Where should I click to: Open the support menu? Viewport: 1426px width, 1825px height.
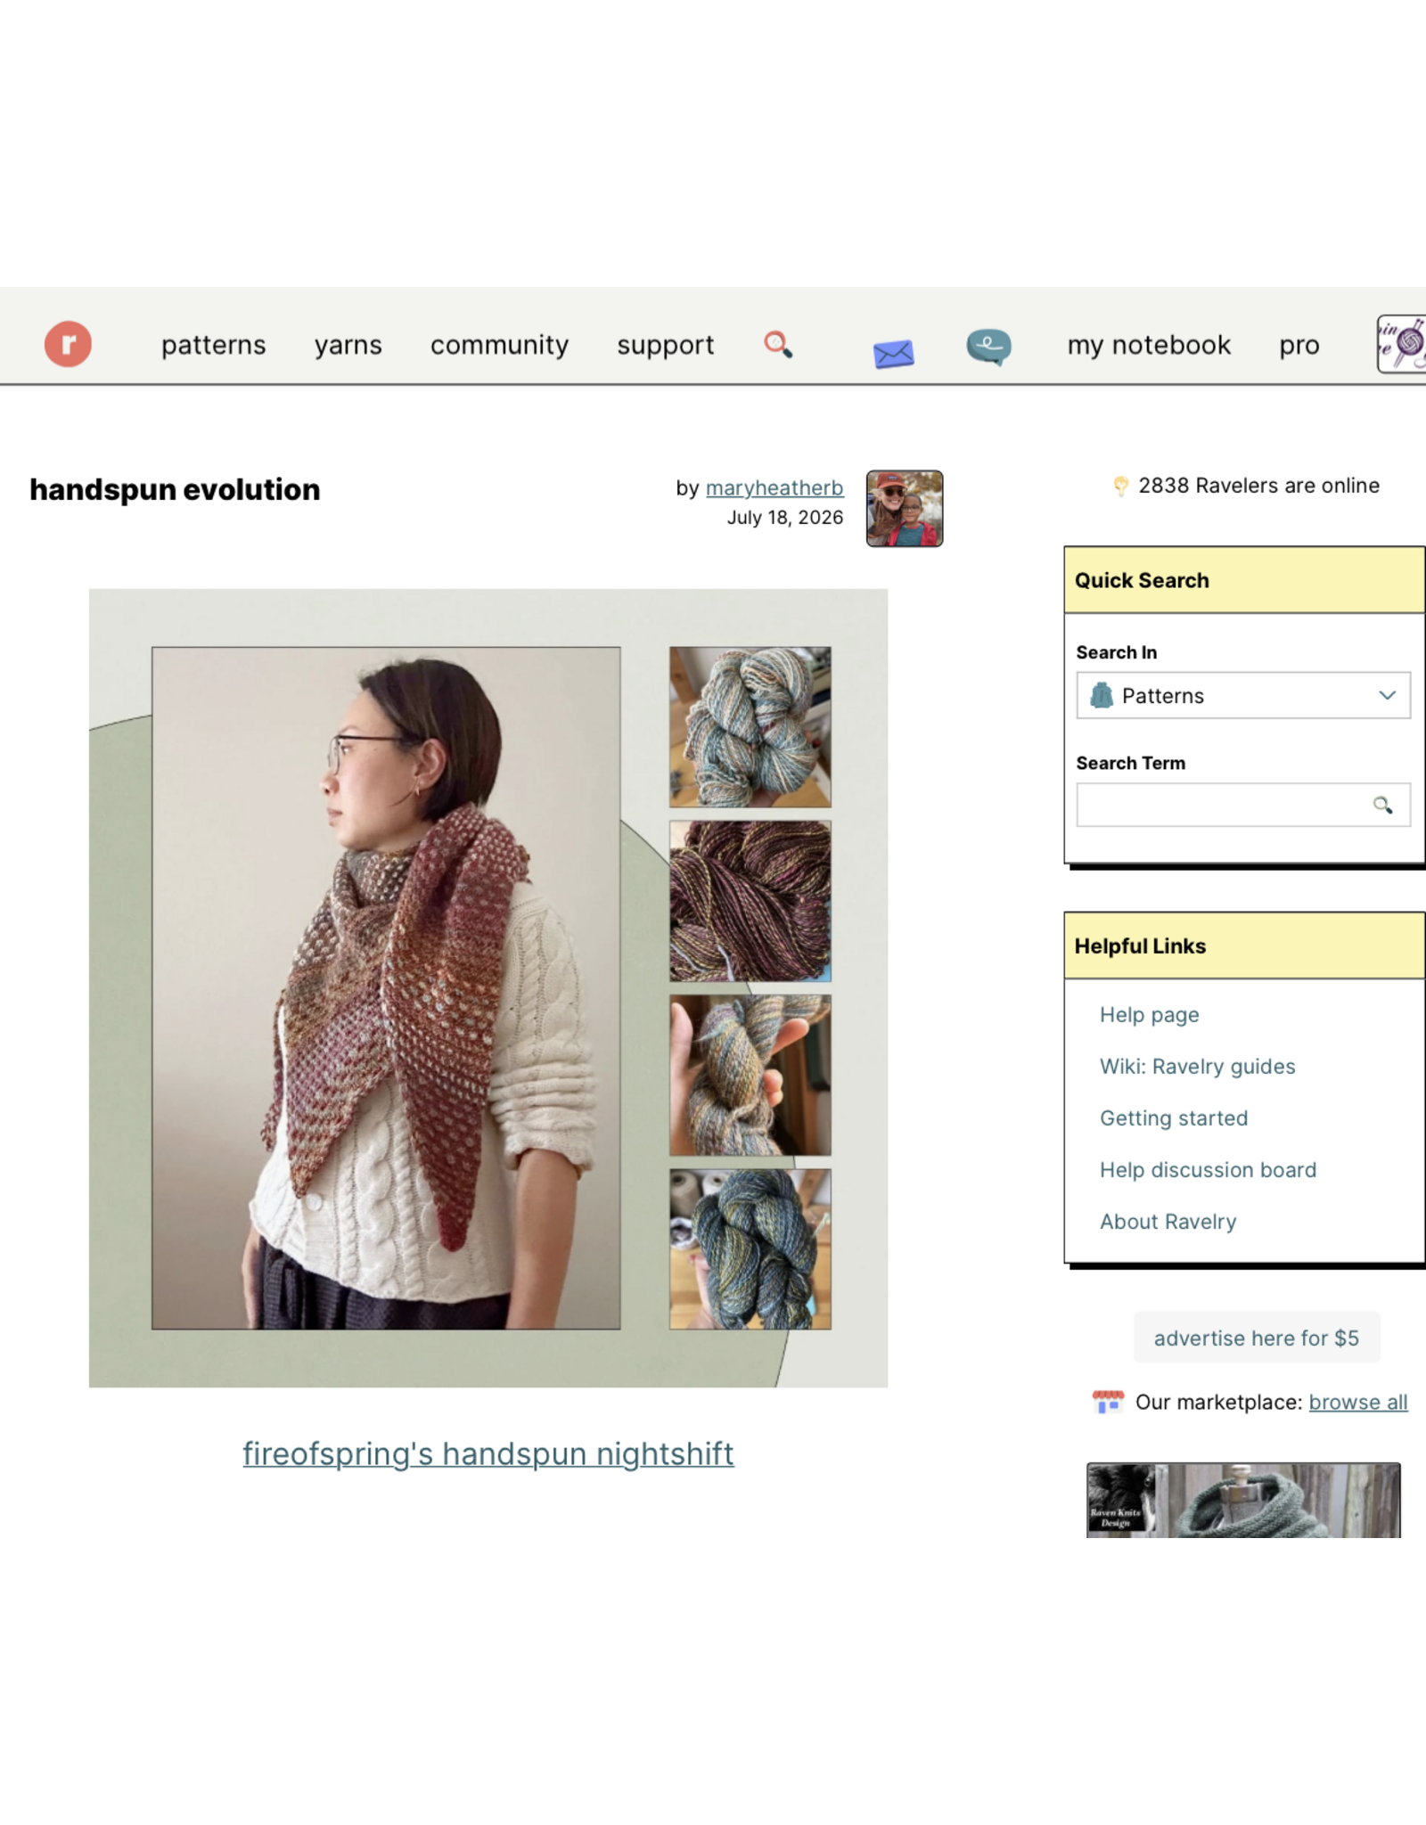(666, 345)
